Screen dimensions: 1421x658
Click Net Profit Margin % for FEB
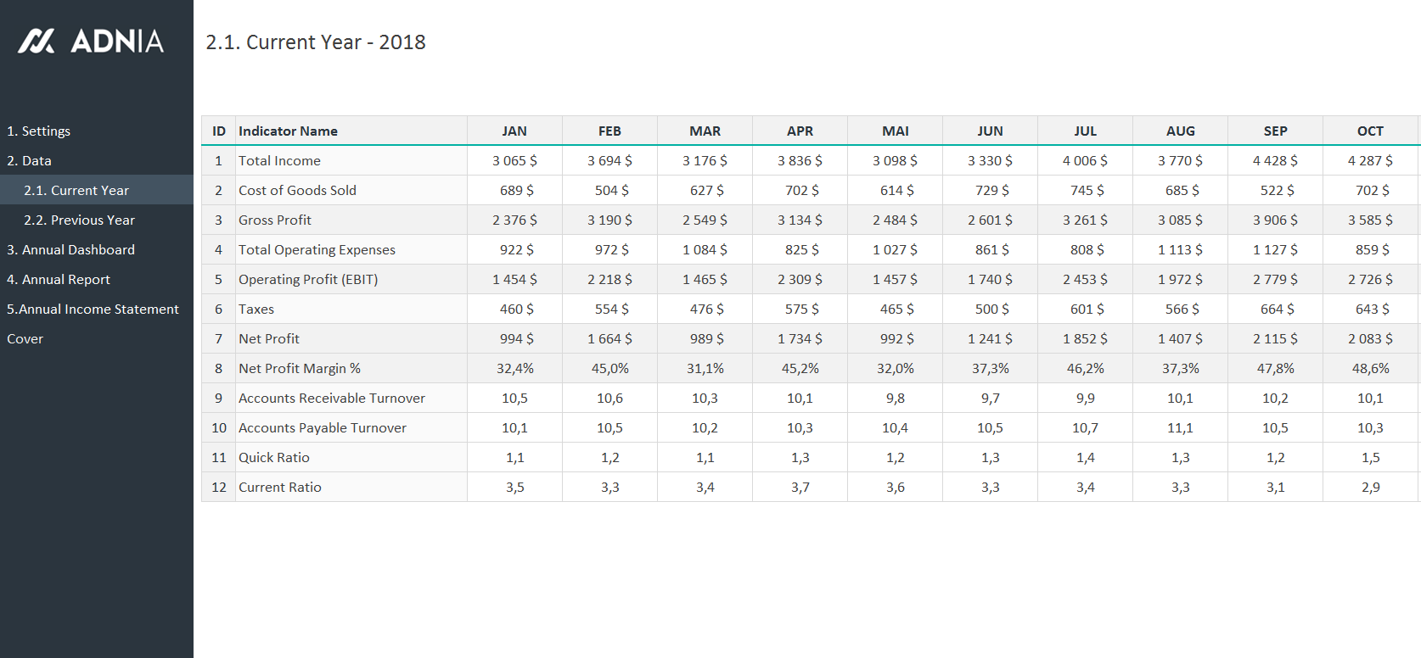coord(609,368)
